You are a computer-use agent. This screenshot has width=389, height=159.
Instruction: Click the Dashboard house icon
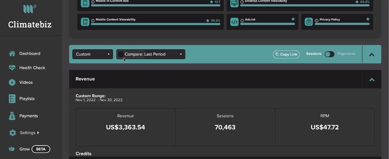[x=12, y=54]
